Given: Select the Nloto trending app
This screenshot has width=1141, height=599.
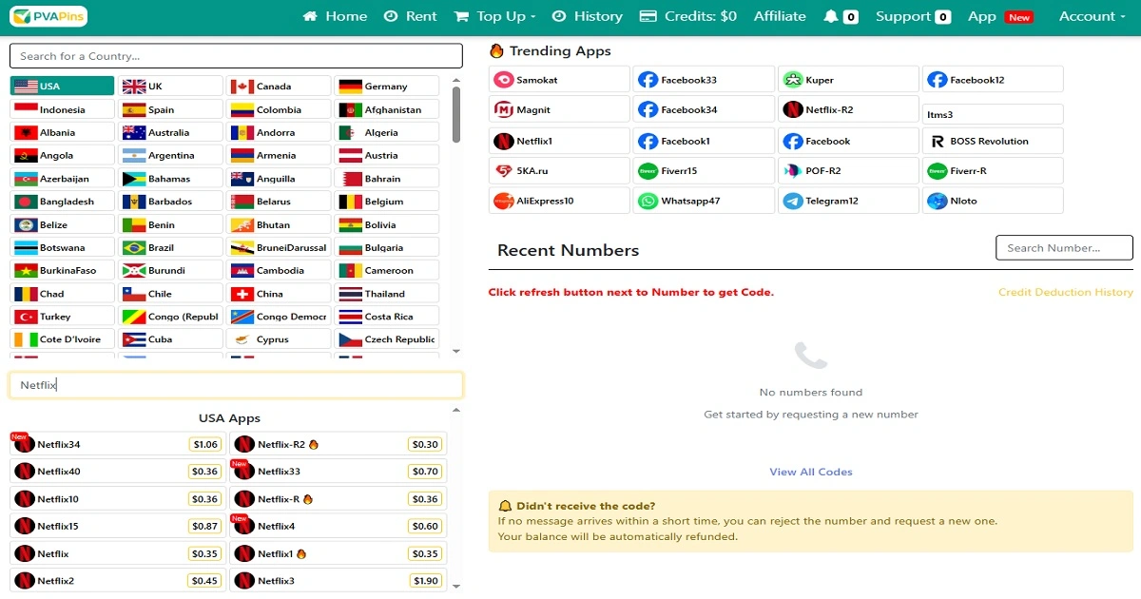Looking at the screenshot, I should (993, 201).
